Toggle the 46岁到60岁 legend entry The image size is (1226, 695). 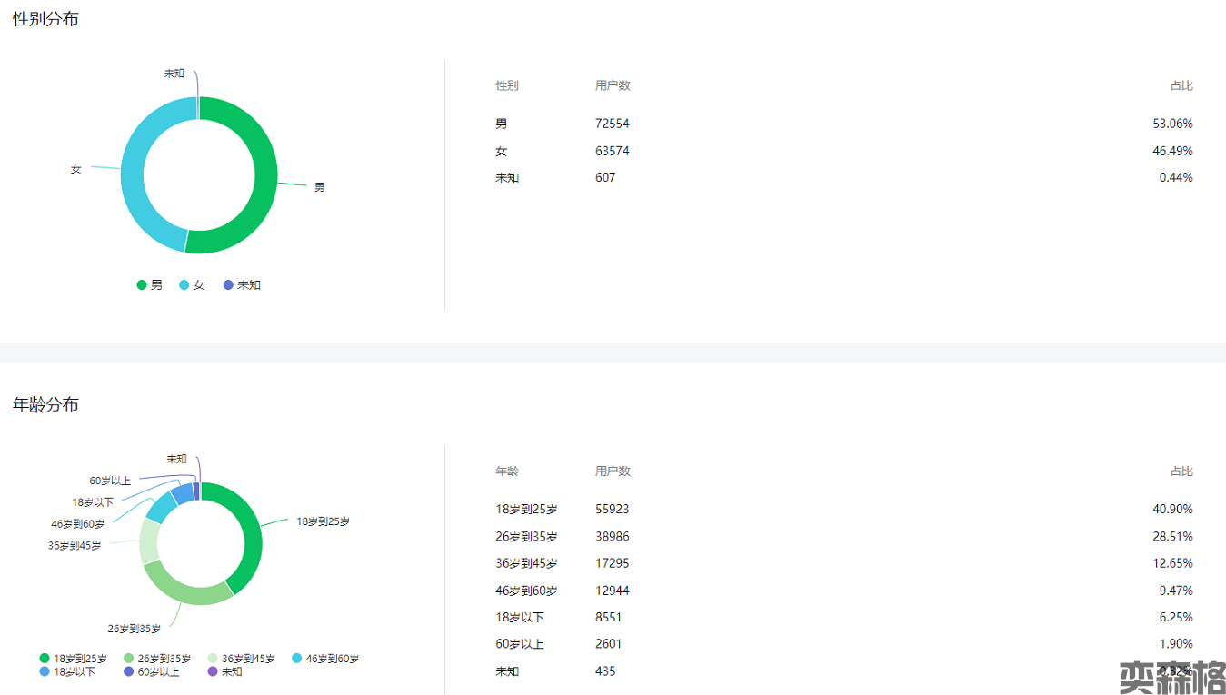325,659
